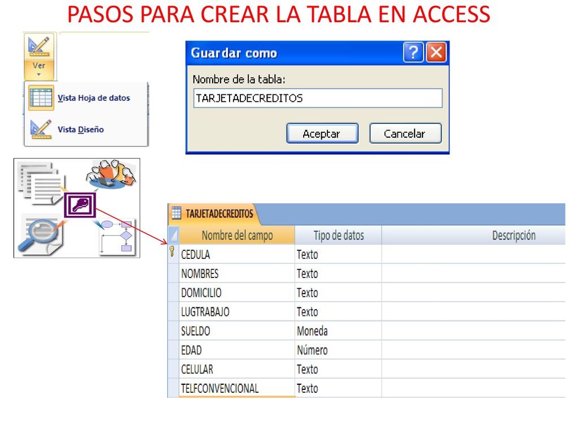
Task: Select the TELFCONVENCIONAL field name cell
Action: (x=237, y=388)
